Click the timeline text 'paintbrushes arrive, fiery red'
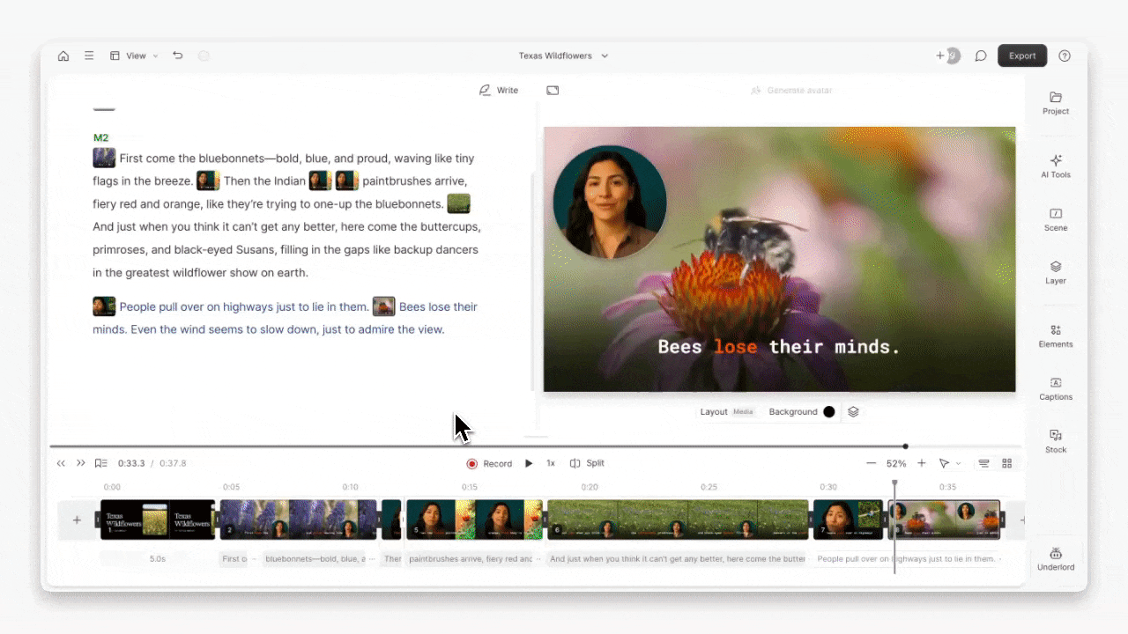Viewport: 1128px width, 634px height. pos(470,558)
